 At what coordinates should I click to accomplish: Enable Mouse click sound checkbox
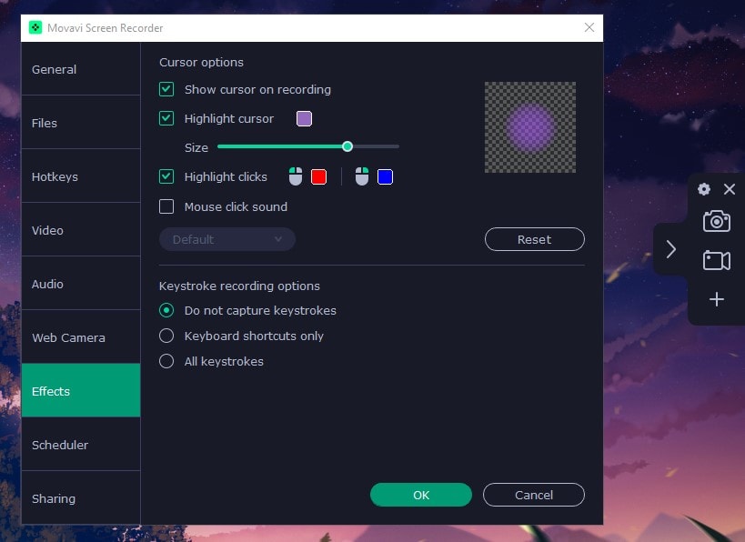[166, 206]
